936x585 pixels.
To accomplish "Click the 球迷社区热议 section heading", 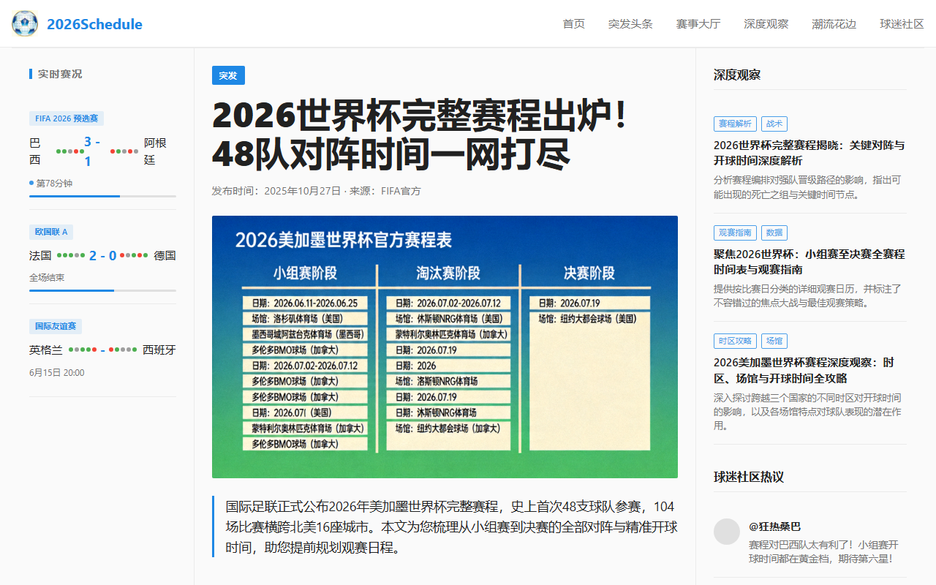I will (749, 477).
